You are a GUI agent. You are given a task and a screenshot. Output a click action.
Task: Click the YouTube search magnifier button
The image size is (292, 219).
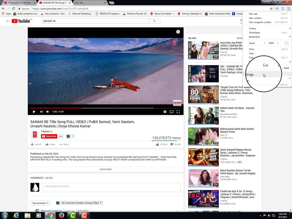[x=155, y=21]
